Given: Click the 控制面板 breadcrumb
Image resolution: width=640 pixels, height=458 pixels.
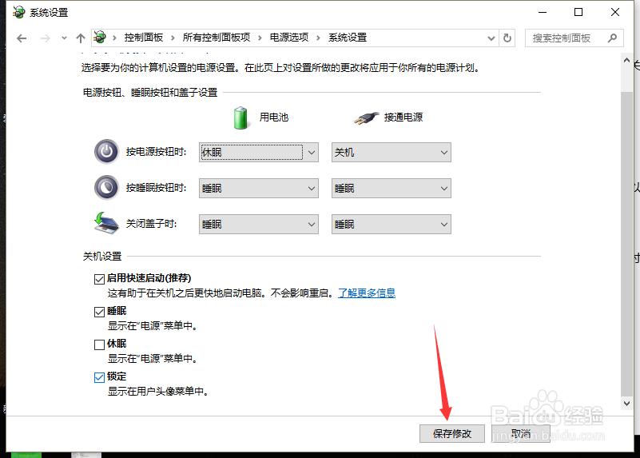Looking at the screenshot, I should point(144,38).
